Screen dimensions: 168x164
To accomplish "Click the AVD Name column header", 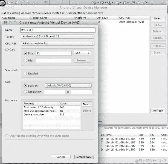I will 16,18.
